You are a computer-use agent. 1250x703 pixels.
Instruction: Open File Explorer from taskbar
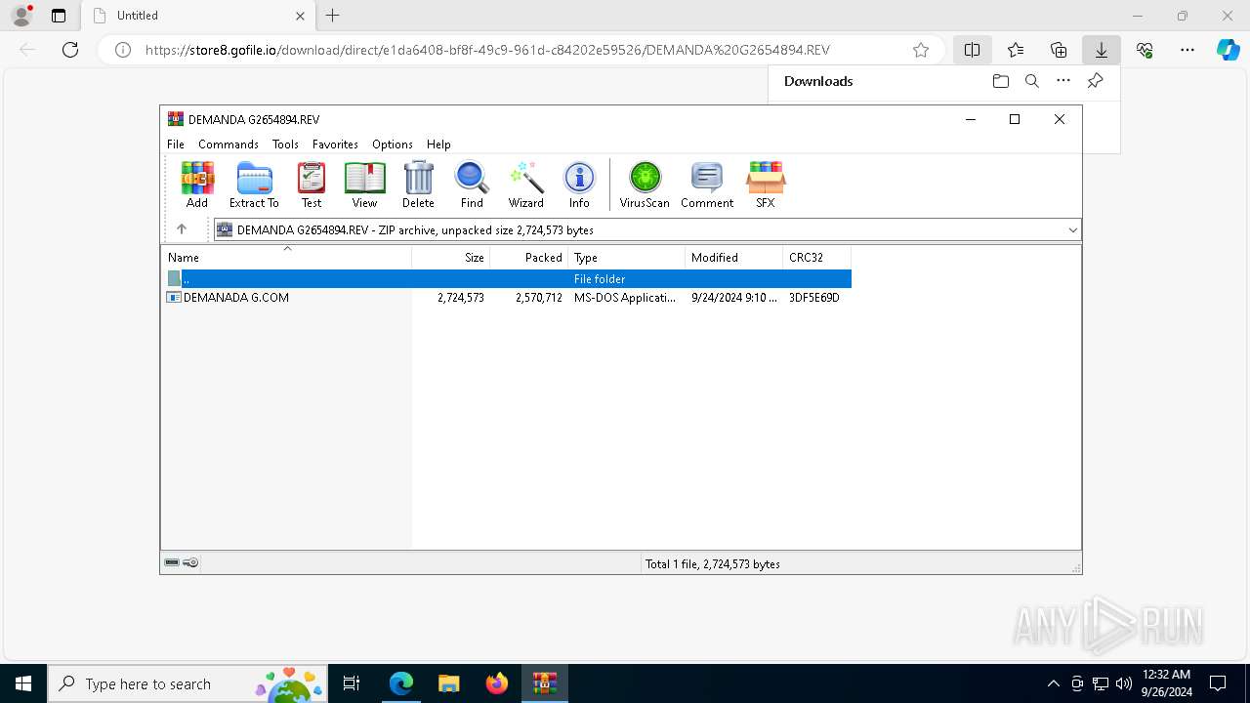448,683
